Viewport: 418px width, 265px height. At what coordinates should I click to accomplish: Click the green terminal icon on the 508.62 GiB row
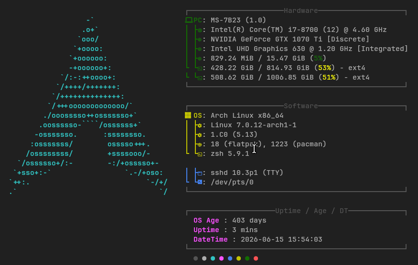200,78
